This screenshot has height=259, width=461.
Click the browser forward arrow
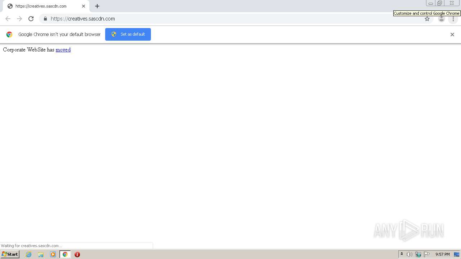tap(19, 19)
